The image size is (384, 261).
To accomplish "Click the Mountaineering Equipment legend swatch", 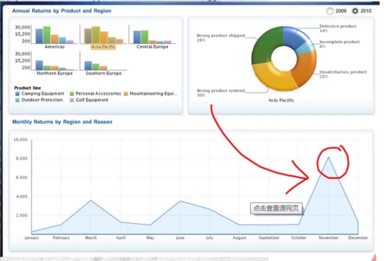I will pyautogui.click(x=126, y=94).
